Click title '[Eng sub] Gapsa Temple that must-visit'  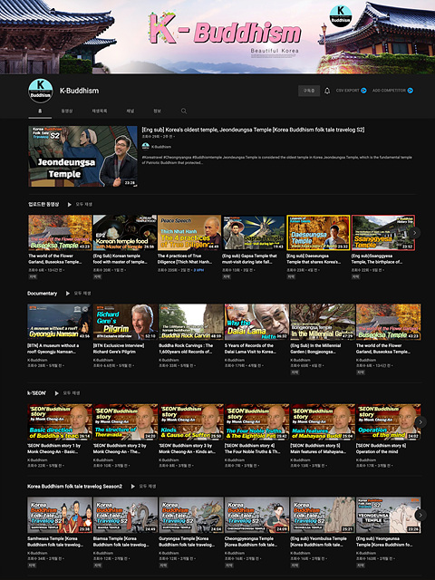pos(249,258)
